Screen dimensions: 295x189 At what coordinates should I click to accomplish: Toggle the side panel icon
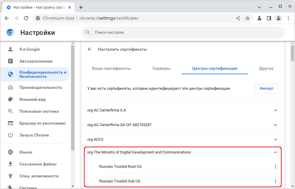click(x=269, y=18)
